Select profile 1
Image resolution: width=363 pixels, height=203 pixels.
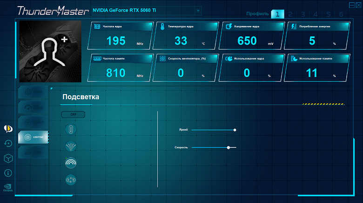(x=277, y=14)
